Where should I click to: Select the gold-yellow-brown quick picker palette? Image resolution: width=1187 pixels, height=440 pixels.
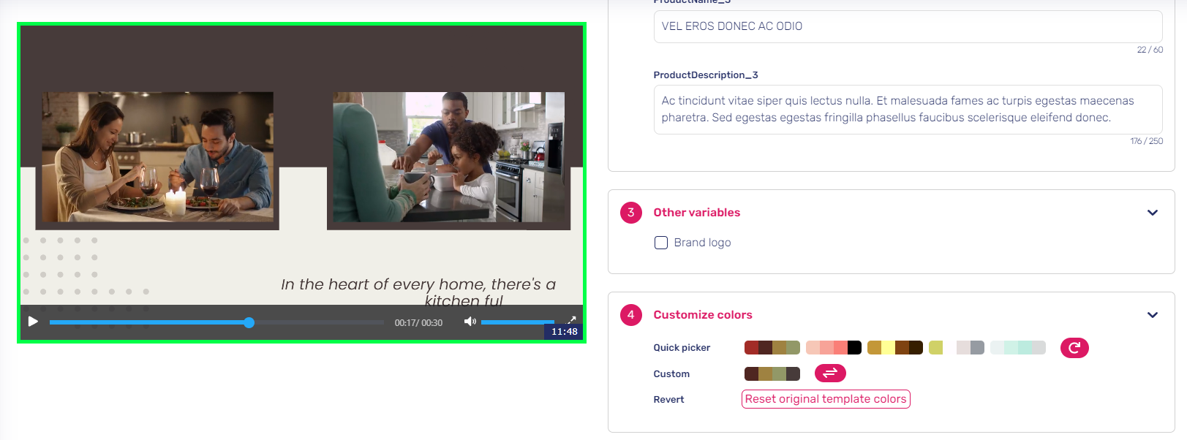[895, 348]
